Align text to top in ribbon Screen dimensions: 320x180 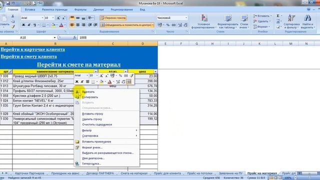pyautogui.click(x=72, y=18)
